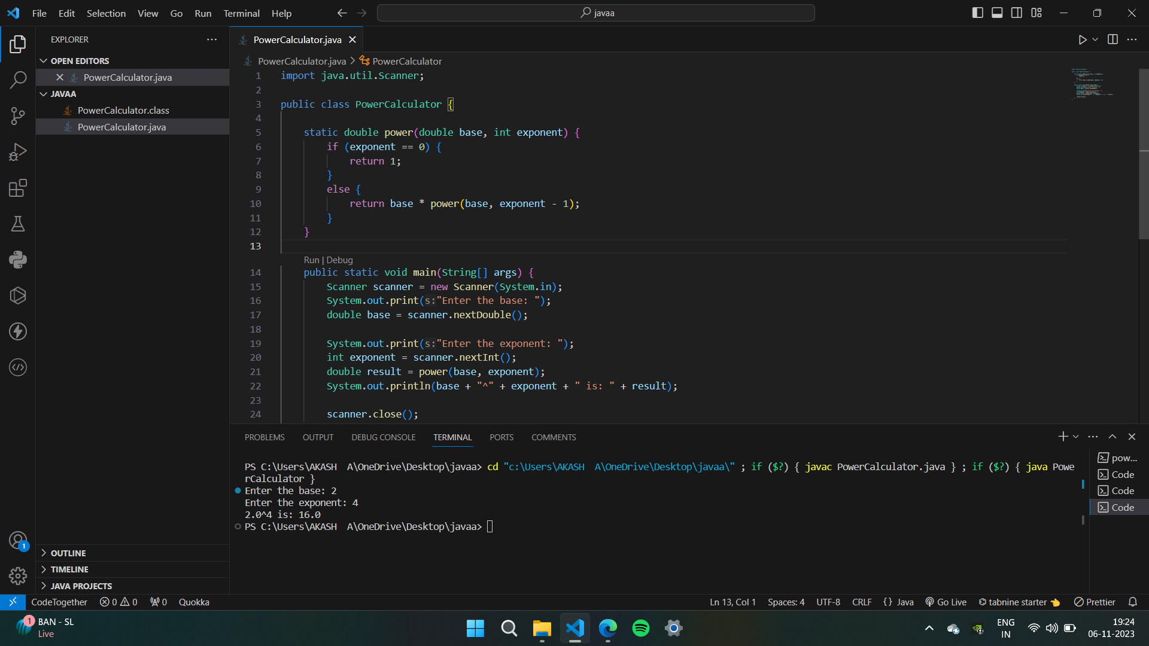This screenshot has width=1149, height=646.
Task: Open the Help menu
Action: pyautogui.click(x=281, y=13)
